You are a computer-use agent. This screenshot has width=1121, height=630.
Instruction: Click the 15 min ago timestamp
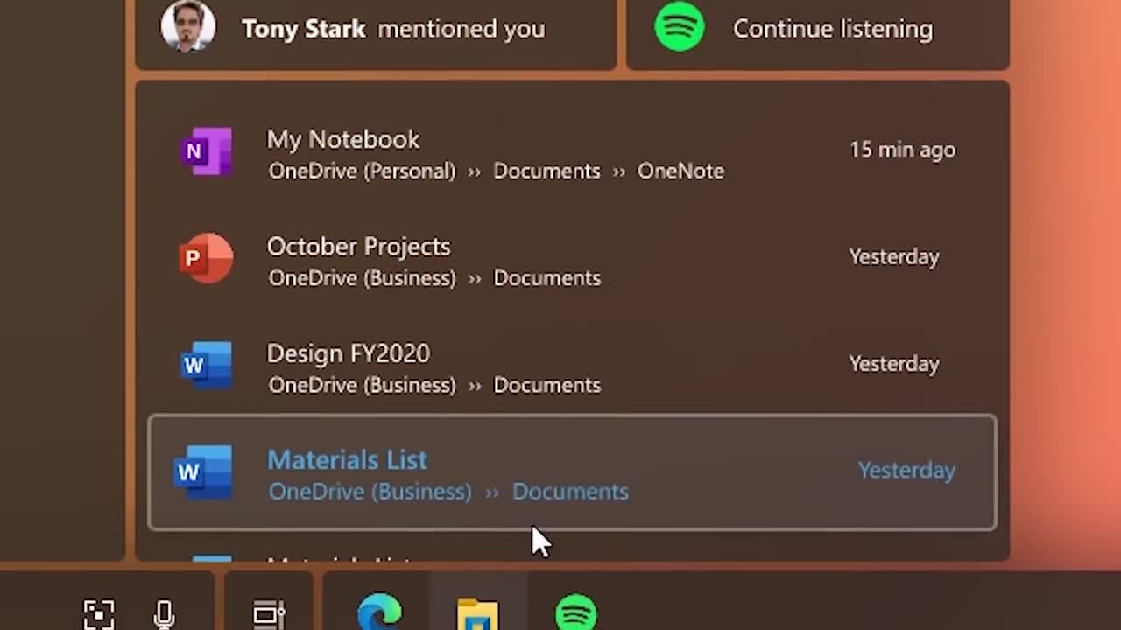pos(902,150)
